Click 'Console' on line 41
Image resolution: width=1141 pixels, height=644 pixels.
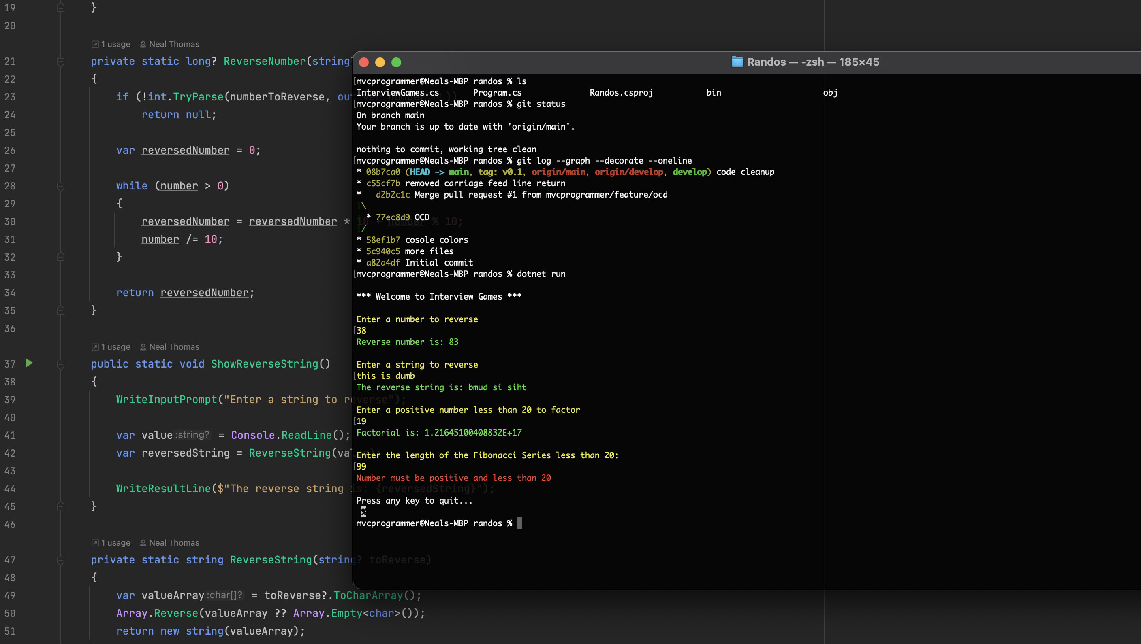253,436
